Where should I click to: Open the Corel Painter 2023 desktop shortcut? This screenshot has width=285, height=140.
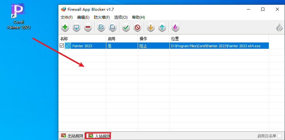pos(18,16)
